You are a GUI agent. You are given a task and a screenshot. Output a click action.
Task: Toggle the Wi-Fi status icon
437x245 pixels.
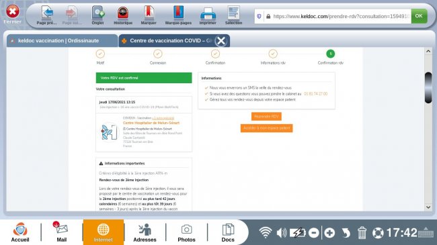[x=266, y=232]
